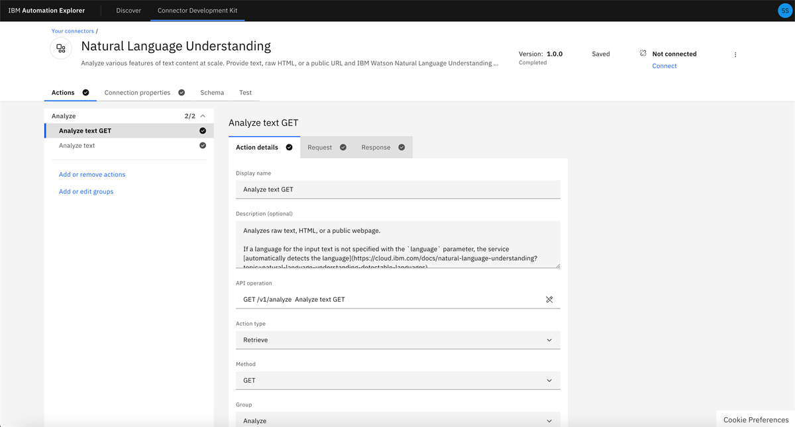Click the unlink icon in API operation field
Image resolution: width=795 pixels, height=427 pixels.
(549, 300)
